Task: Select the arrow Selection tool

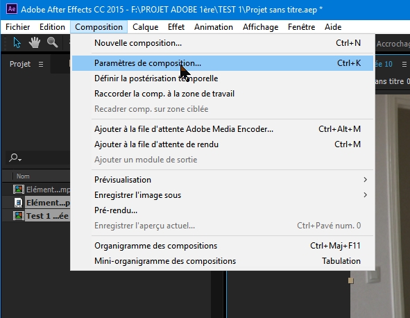Action: [x=17, y=42]
